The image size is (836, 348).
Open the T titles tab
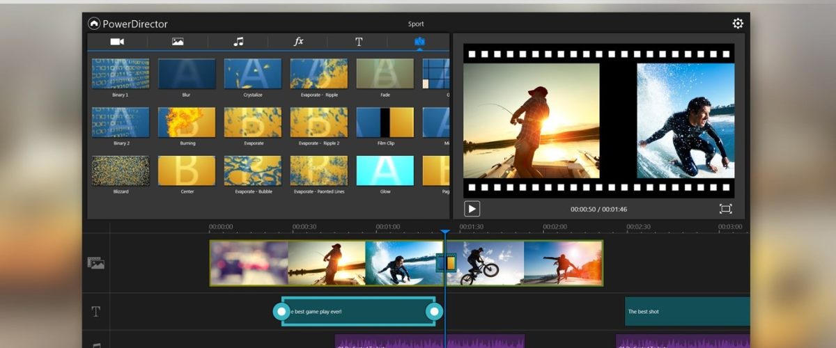[359, 42]
